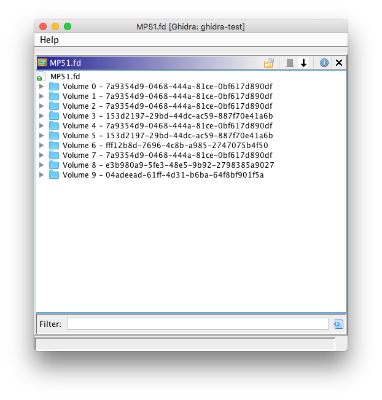Expand the Volume 1 tree node
Viewport: 382px width, 400px height.
point(42,96)
